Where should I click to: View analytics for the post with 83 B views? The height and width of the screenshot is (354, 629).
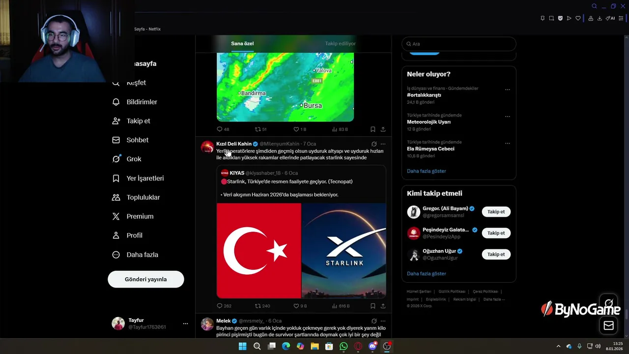coord(340,129)
